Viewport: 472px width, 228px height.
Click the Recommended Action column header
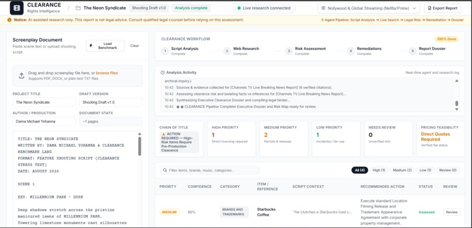pos(382,187)
